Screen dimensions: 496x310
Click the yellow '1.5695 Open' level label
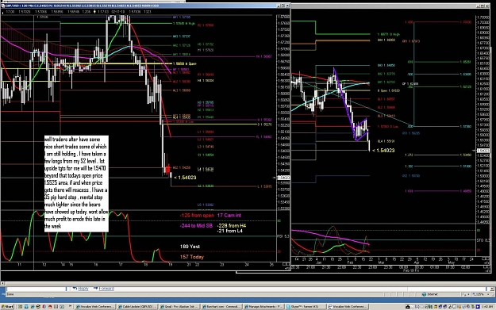pos(184,63)
